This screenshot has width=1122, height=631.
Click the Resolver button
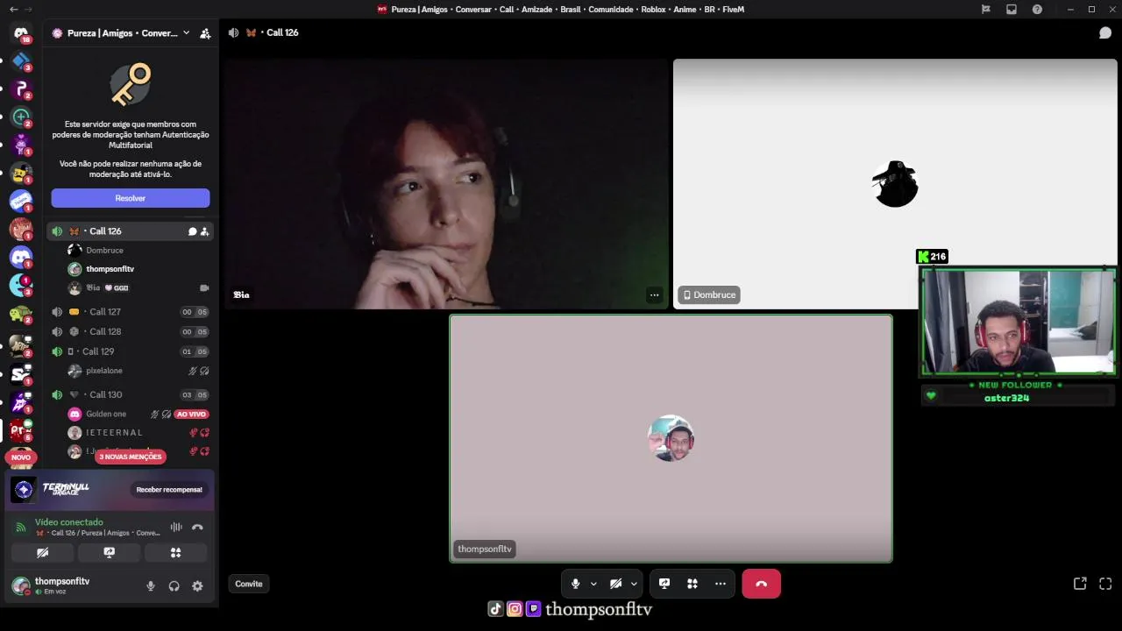coord(131,198)
